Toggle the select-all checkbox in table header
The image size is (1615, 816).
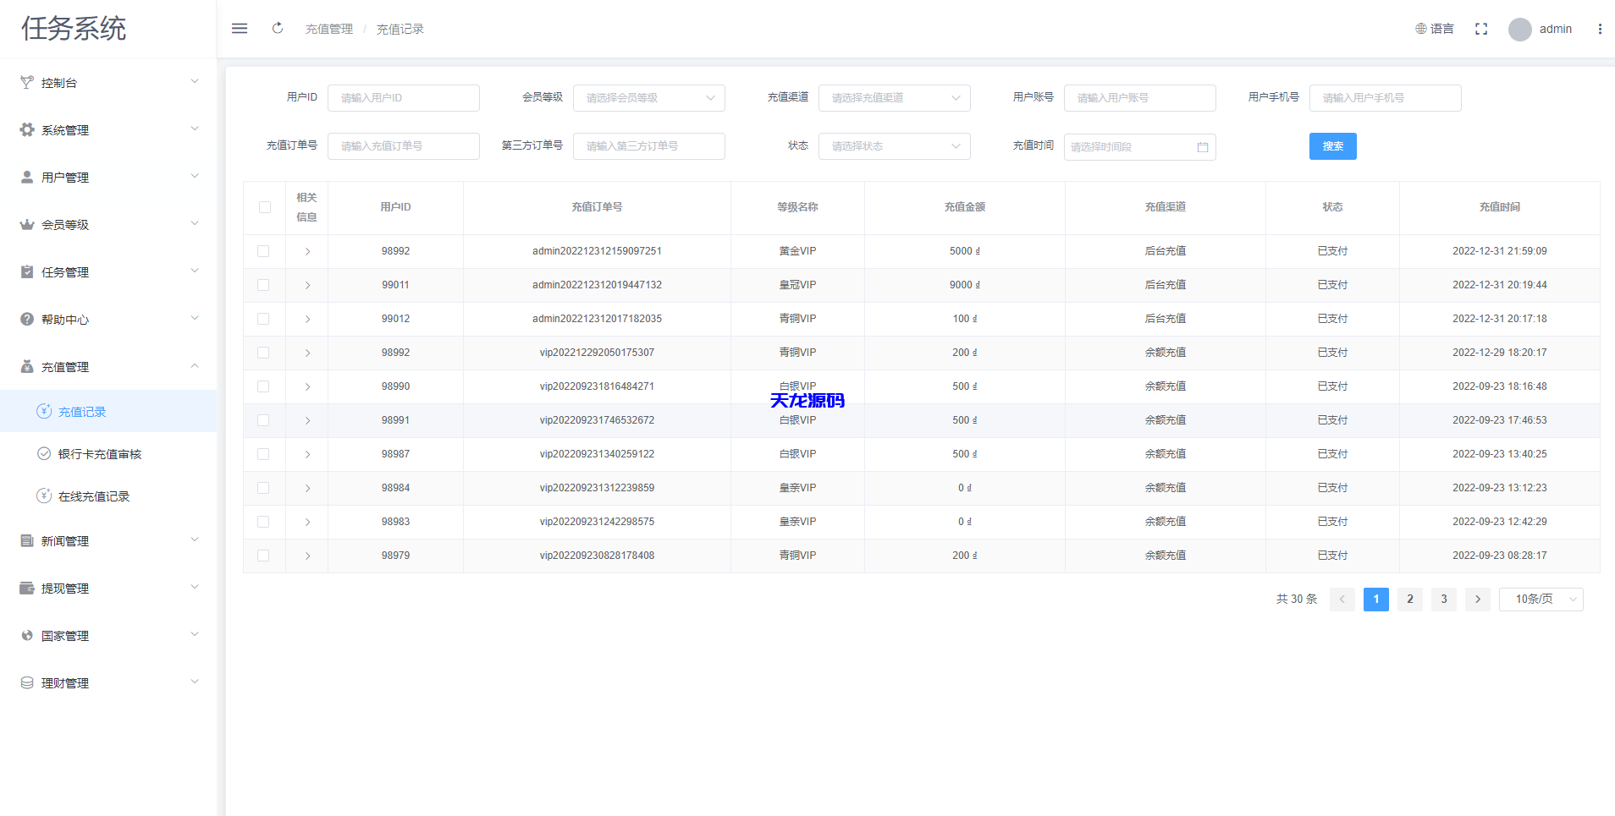(265, 207)
